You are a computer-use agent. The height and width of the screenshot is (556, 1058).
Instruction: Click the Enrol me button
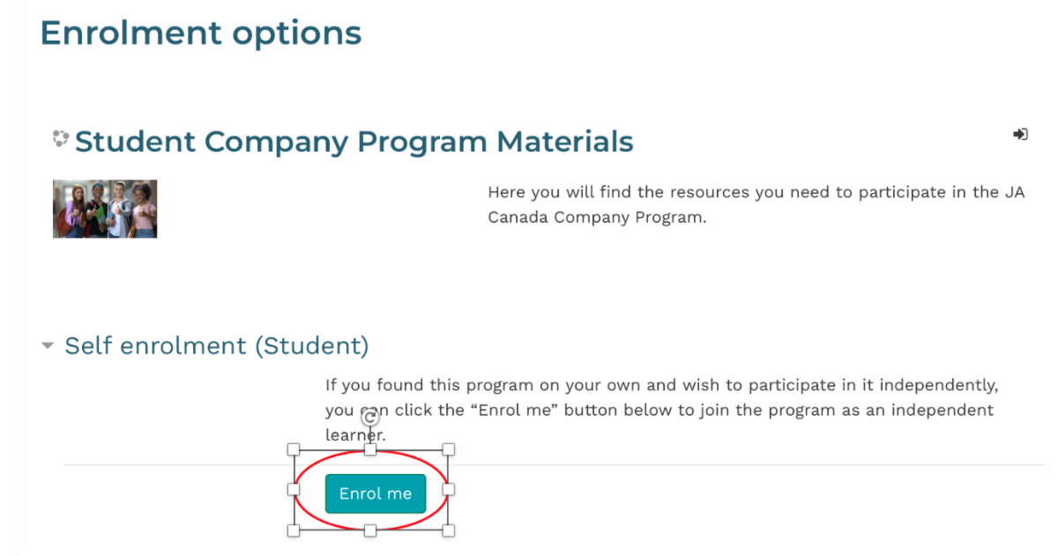click(376, 493)
